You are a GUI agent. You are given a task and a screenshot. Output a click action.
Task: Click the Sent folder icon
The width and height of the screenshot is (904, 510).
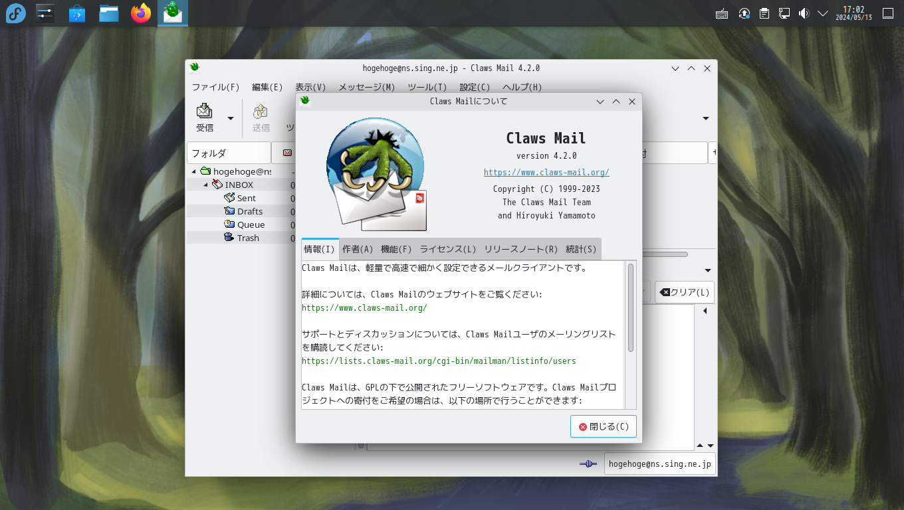(x=229, y=198)
